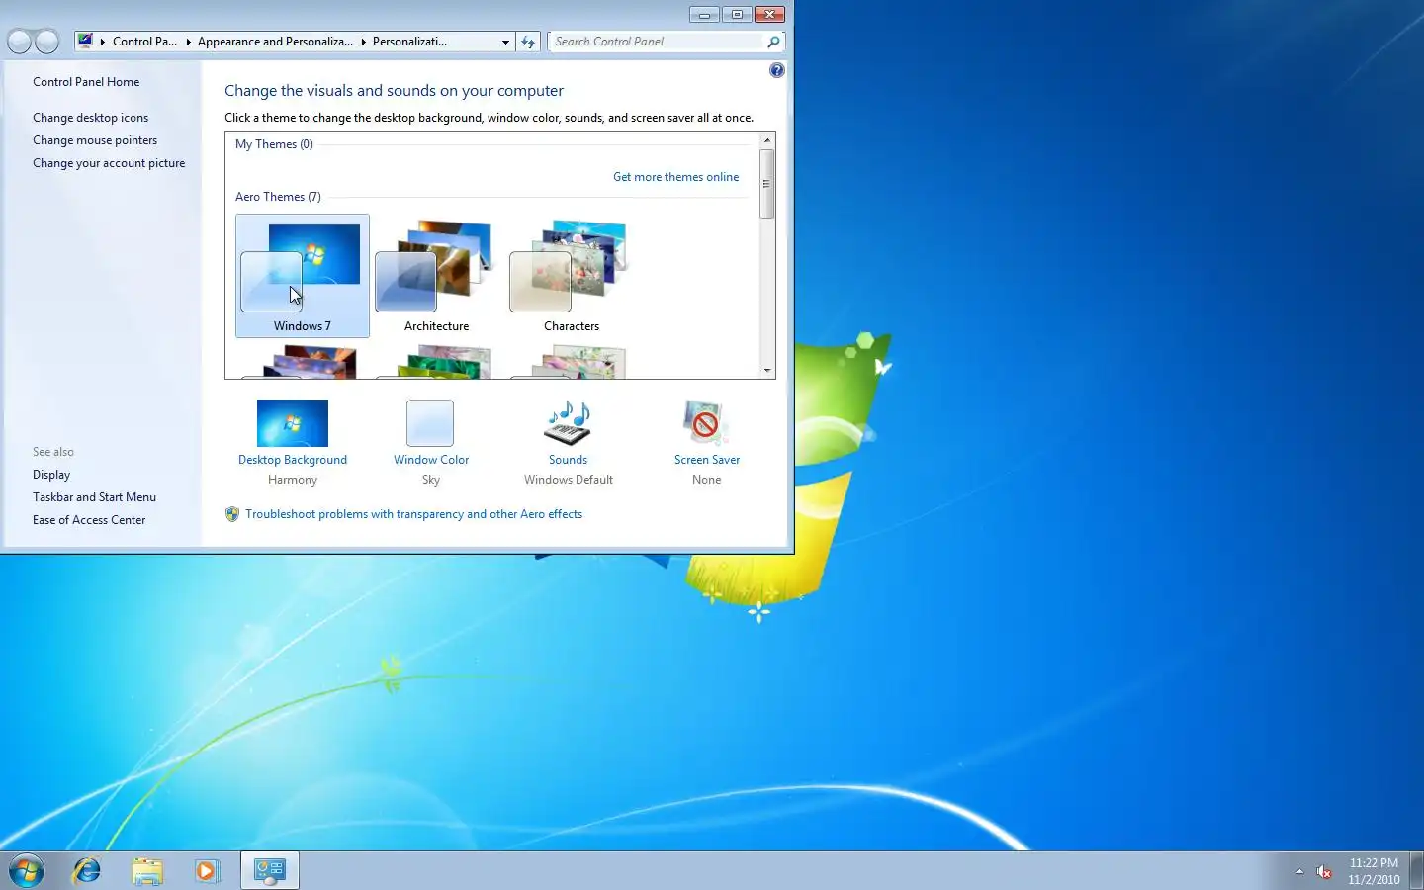Screen dimensions: 1424x890
Task: Select Control Panel in breadcrumb
Action: (144, 42)
